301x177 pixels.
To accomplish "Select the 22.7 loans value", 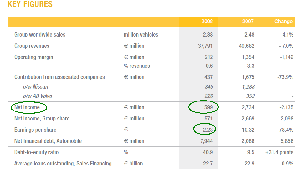I will click(x=208, y=164).
